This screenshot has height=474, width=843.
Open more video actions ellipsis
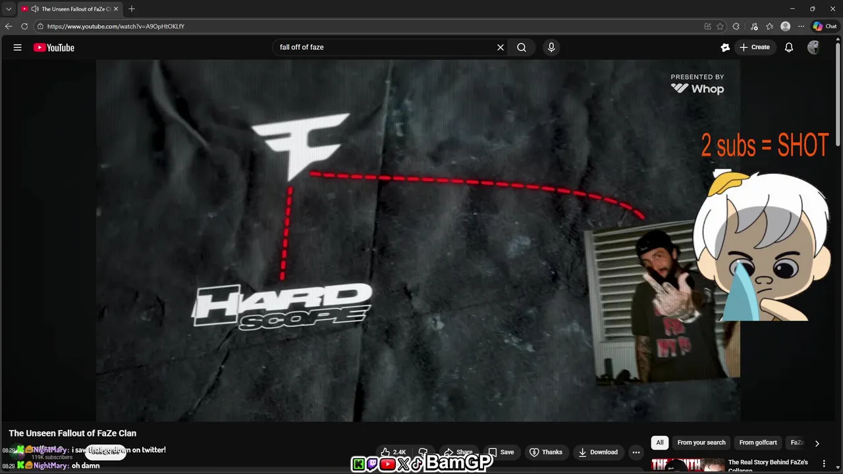click(636, 452)
